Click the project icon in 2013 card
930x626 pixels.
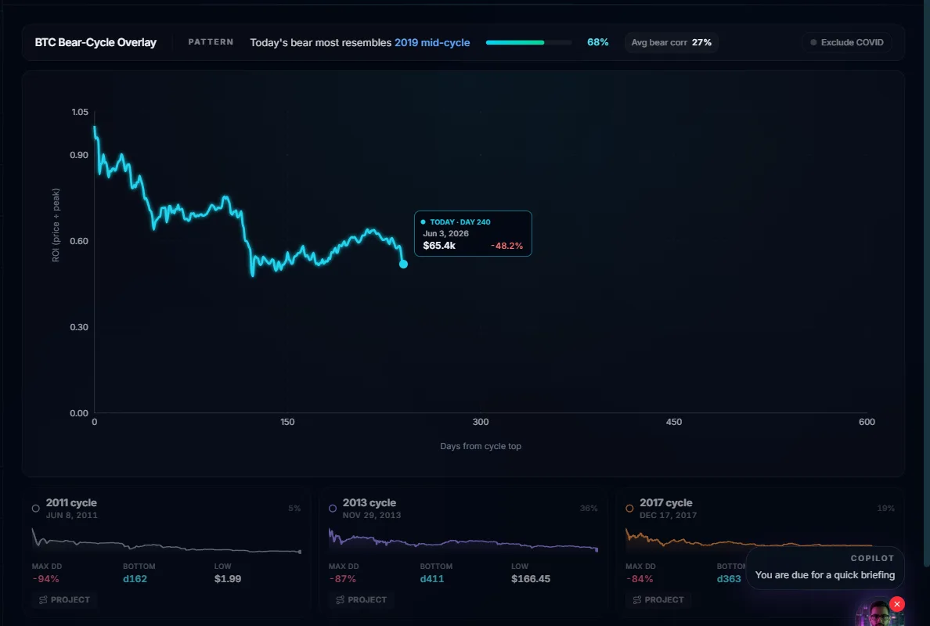(340, 600)
